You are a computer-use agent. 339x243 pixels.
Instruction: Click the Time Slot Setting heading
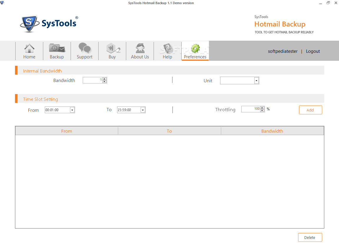[40, 99]
